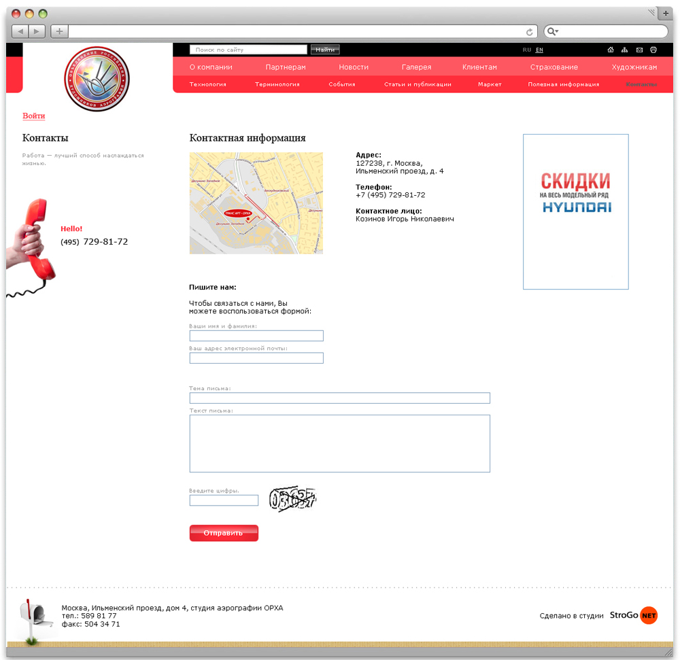
Task: Reload page using browser refresh icon
Action: [x=529, y=31]
